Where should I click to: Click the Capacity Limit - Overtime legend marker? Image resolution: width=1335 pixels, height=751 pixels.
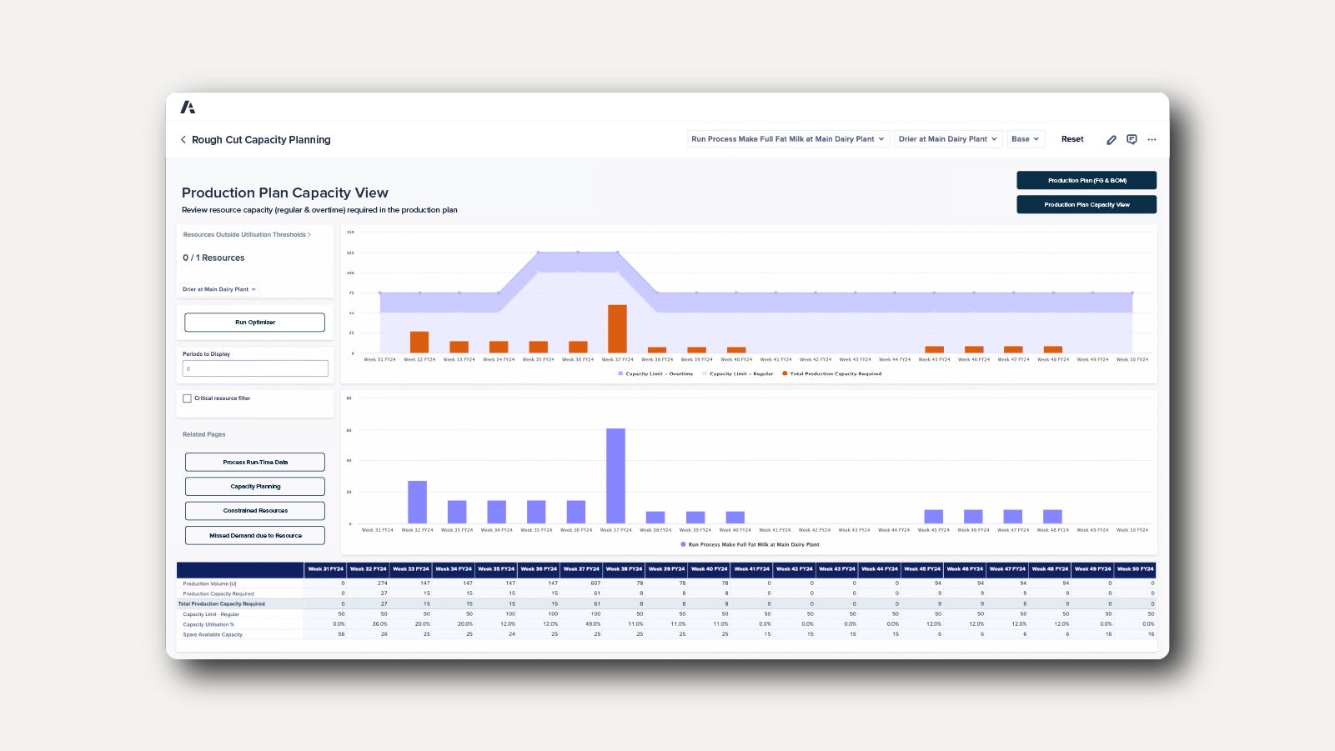coord(620,374)
